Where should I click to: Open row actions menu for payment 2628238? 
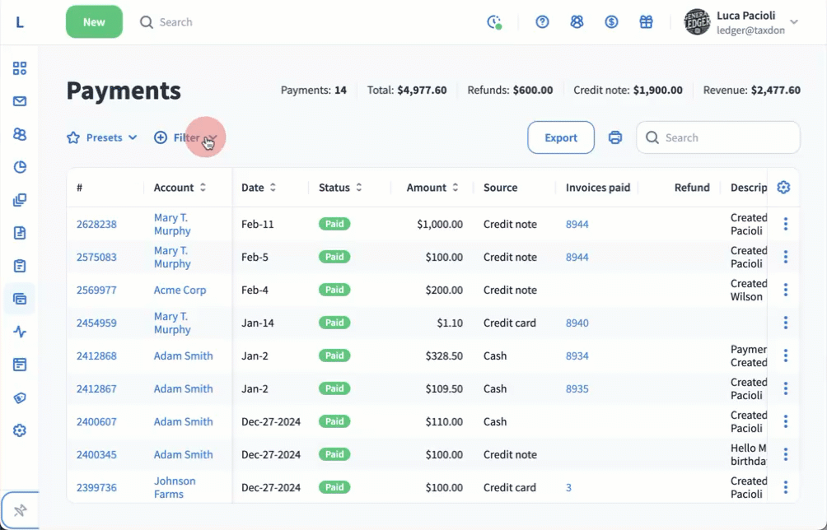tap(785, 224)
